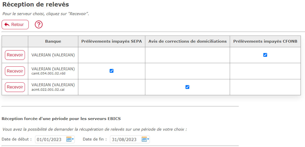This screenshot has height=147, width=305.
Task: Click the Réception de relevés page title
Action: pos(36,5)
